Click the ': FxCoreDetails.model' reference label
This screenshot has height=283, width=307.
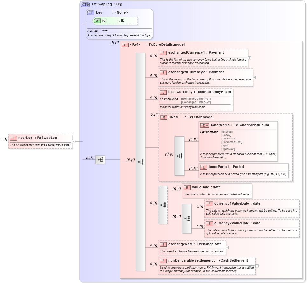tap(165, 44)
